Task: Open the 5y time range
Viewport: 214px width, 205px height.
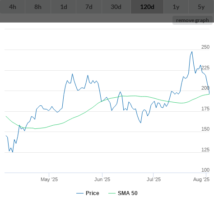Action: [x=201, y=7]
